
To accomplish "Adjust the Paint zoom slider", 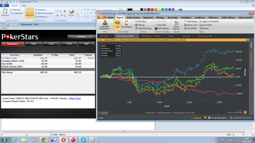I will coord(243,135).
